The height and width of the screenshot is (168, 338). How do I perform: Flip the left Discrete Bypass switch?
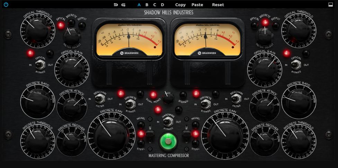tap(130, 104)
